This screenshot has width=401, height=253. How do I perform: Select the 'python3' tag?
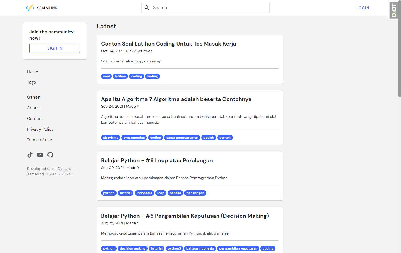(174, 248)
